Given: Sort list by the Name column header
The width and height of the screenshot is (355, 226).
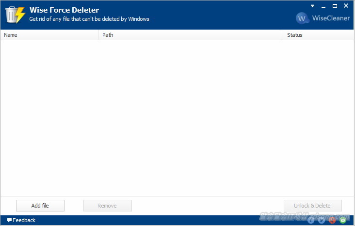Looking at the screenshot, I should 48,35.
